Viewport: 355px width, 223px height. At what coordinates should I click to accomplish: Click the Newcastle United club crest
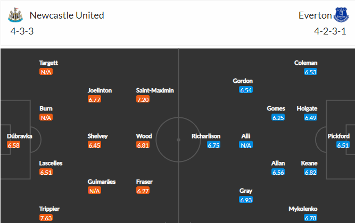(15, 15)
